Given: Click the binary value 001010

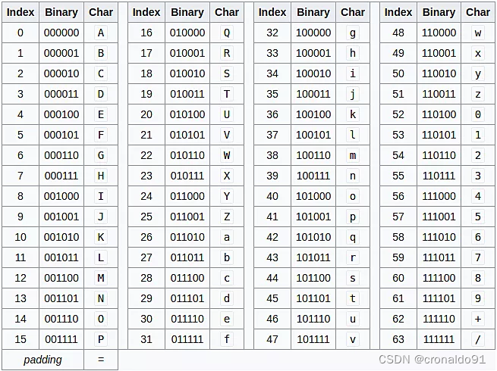Looking at the screenshot, I should tap(61, 237).
